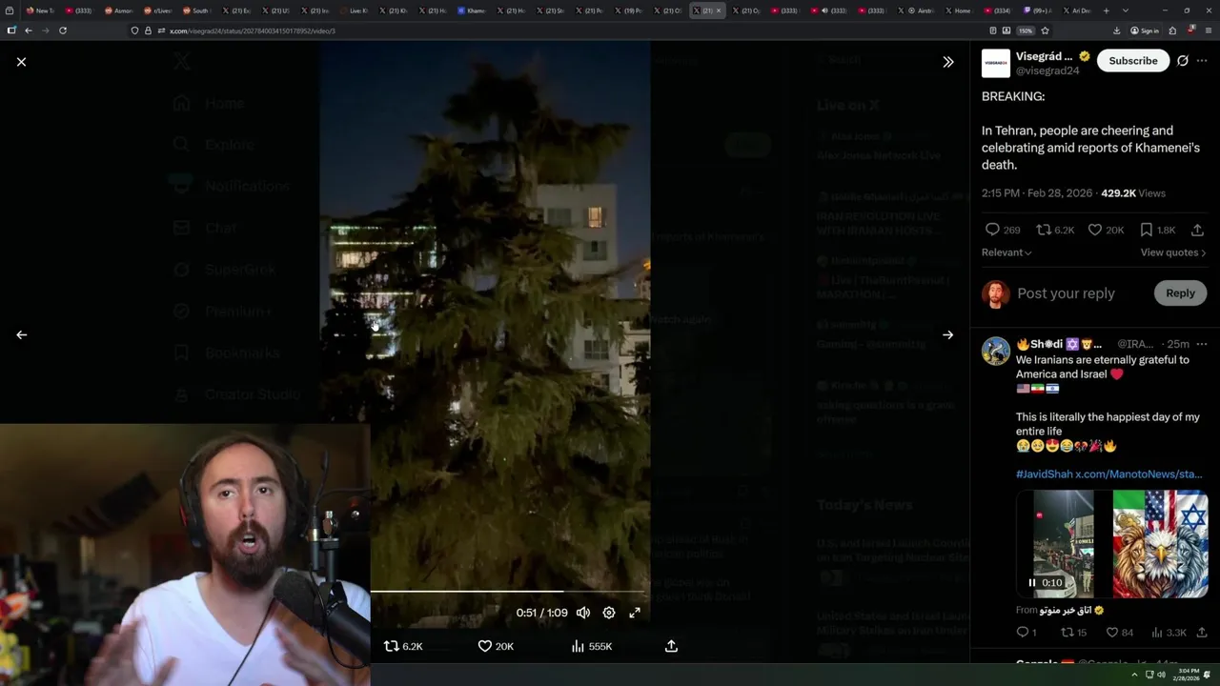Screen dimensions: 1220x686
Task: Open the Relevant sort dropdown
Action: [1006, 252]
